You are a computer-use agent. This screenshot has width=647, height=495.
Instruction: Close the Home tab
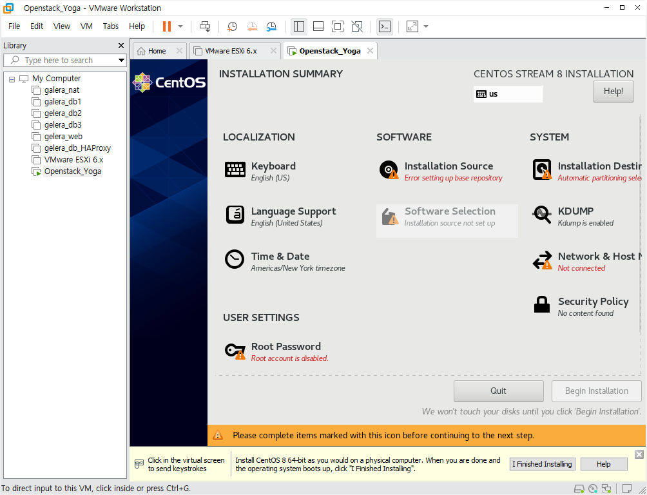tap(179, 50)
